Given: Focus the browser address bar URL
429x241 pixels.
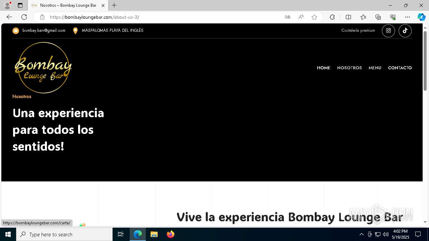Looking at the screenshot, I should [164, 17].
